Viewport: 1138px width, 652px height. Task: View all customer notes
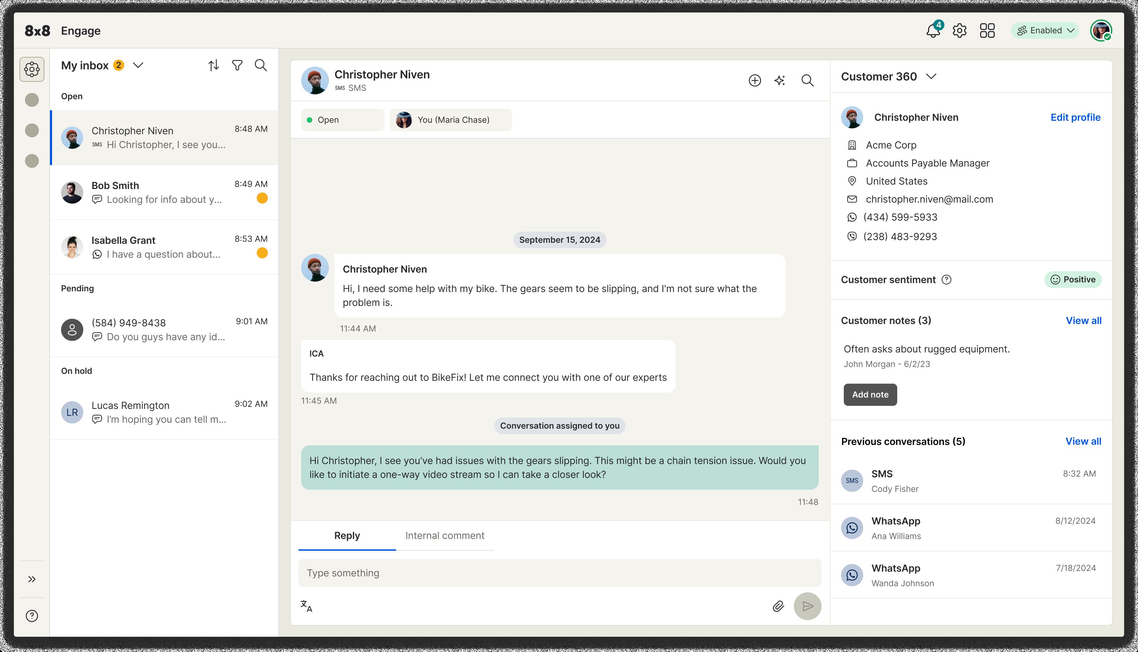[1083, 321]
